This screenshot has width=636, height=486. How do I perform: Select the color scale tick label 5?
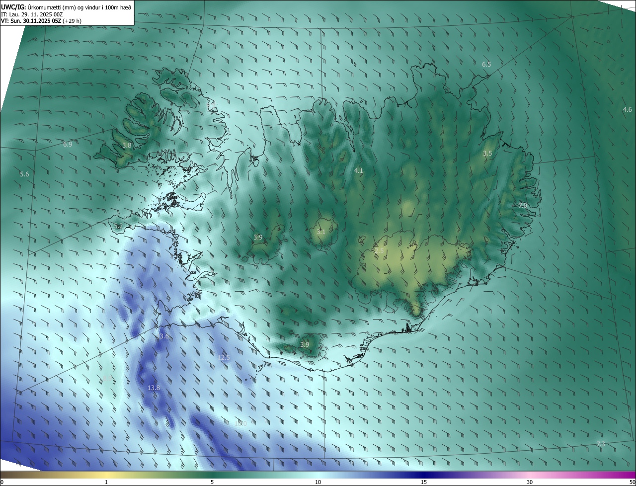click(x=212, y=482)
